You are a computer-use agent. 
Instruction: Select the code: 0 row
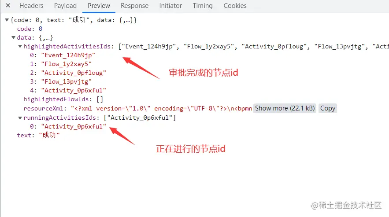point(30,29)
